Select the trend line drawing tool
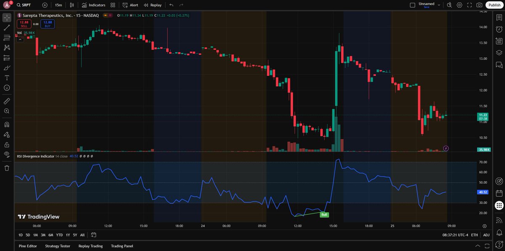The image size is (505, 251). [7, 28]
